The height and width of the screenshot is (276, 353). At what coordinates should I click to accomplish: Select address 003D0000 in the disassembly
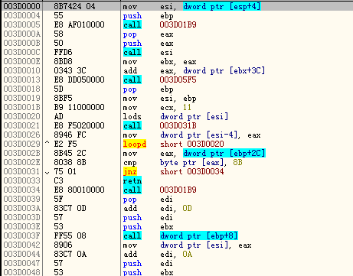[22, 6]
